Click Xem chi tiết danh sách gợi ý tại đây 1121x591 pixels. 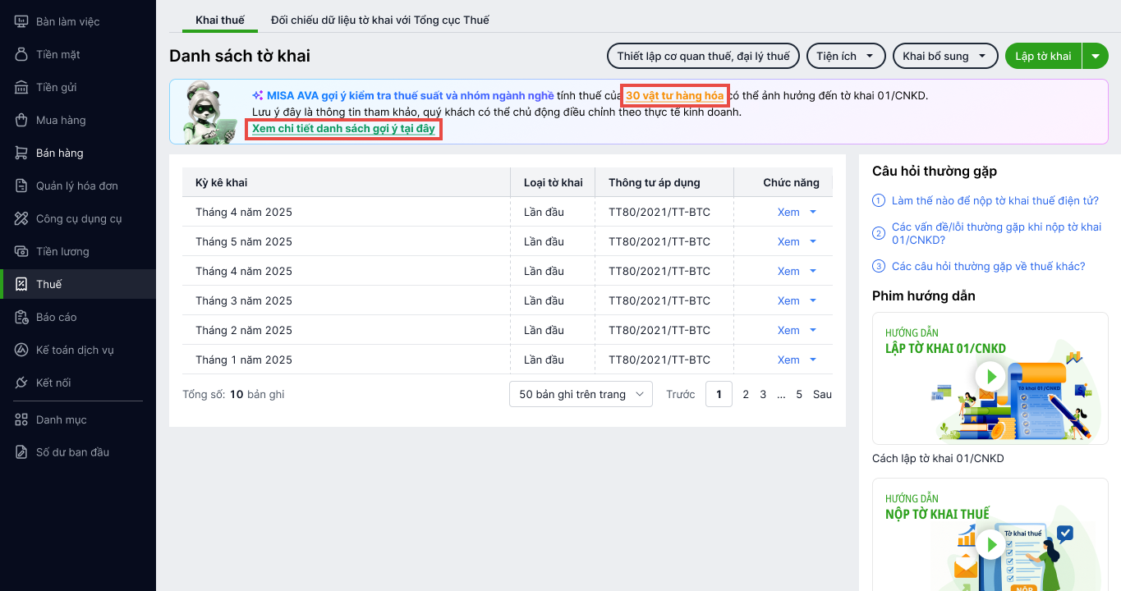pos(343,129)
